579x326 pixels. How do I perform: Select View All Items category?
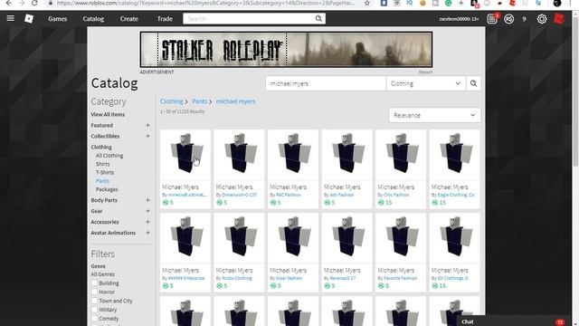point(108,115)
